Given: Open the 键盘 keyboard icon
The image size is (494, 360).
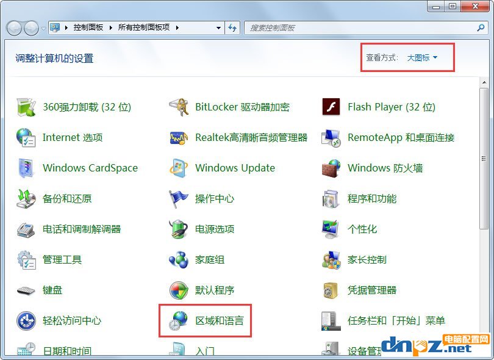Looking at the screenshot, I should coord(26,290).
